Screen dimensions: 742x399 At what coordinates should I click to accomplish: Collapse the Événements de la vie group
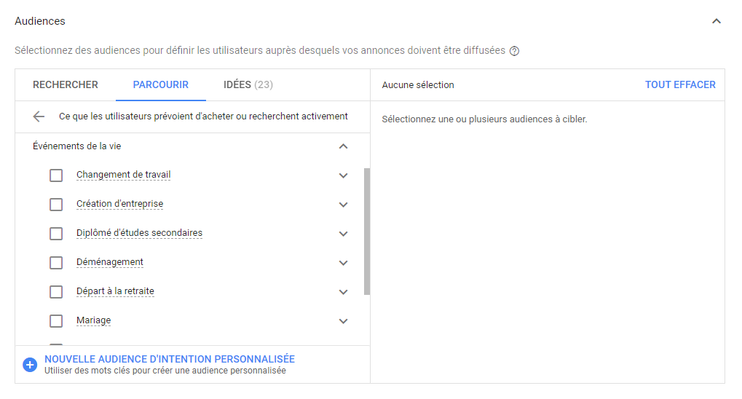pyautogui.click(x=344, y=146)
